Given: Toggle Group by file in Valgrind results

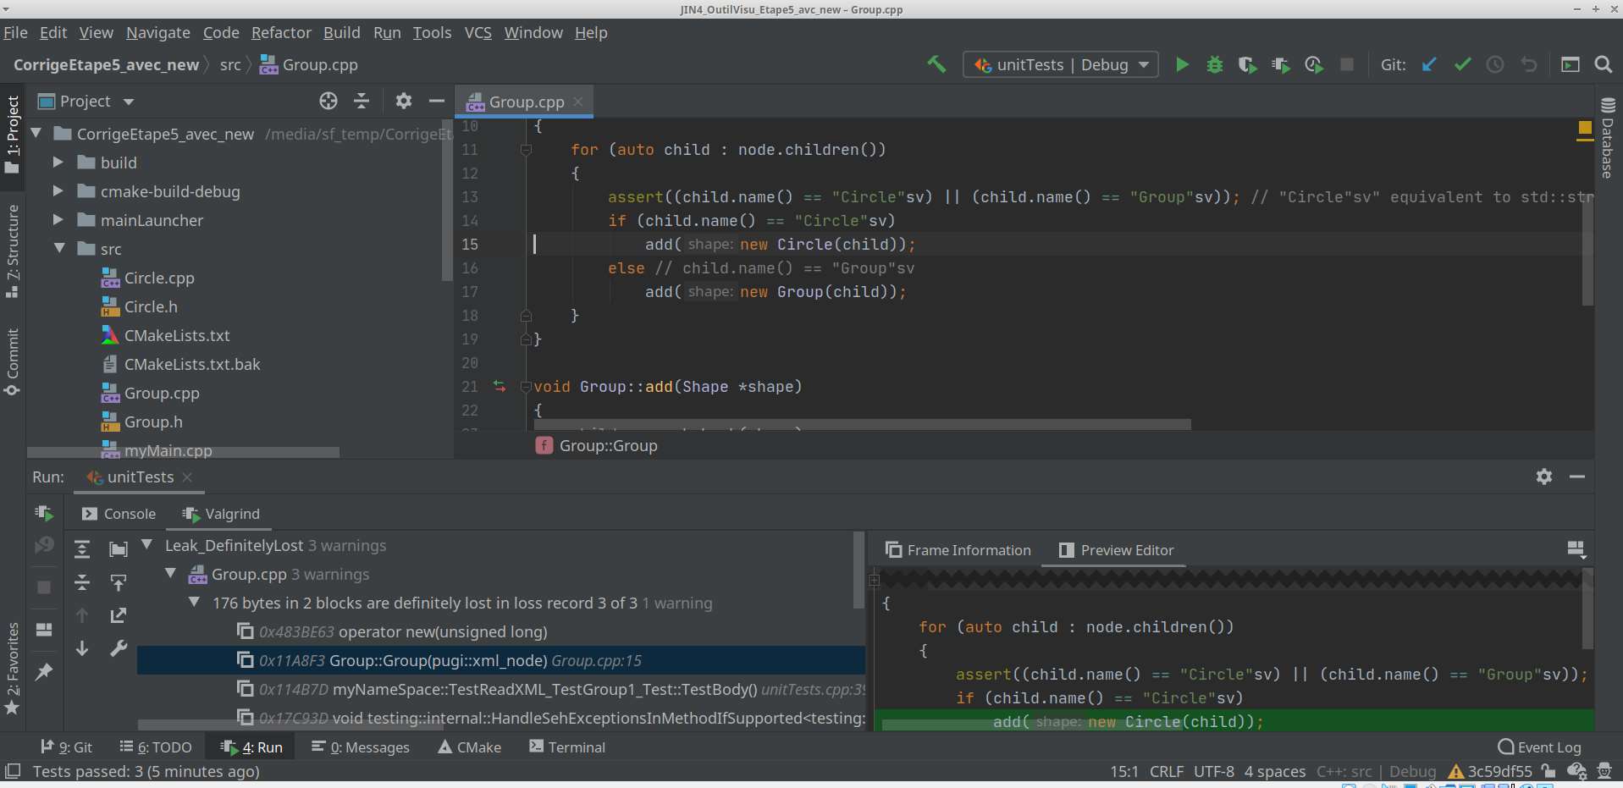Looking at the screenshot, I should [x=119, y=549].
